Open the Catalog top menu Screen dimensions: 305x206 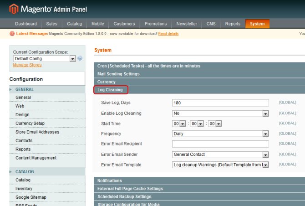pos(74,24)
